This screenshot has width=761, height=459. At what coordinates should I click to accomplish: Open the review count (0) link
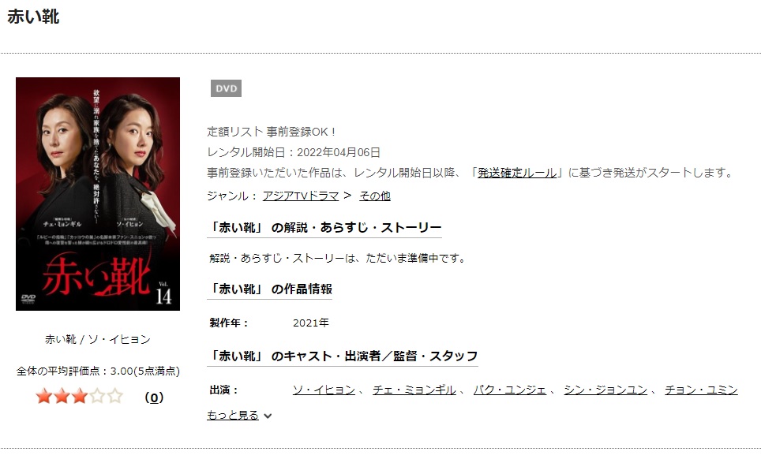[154, 397]
